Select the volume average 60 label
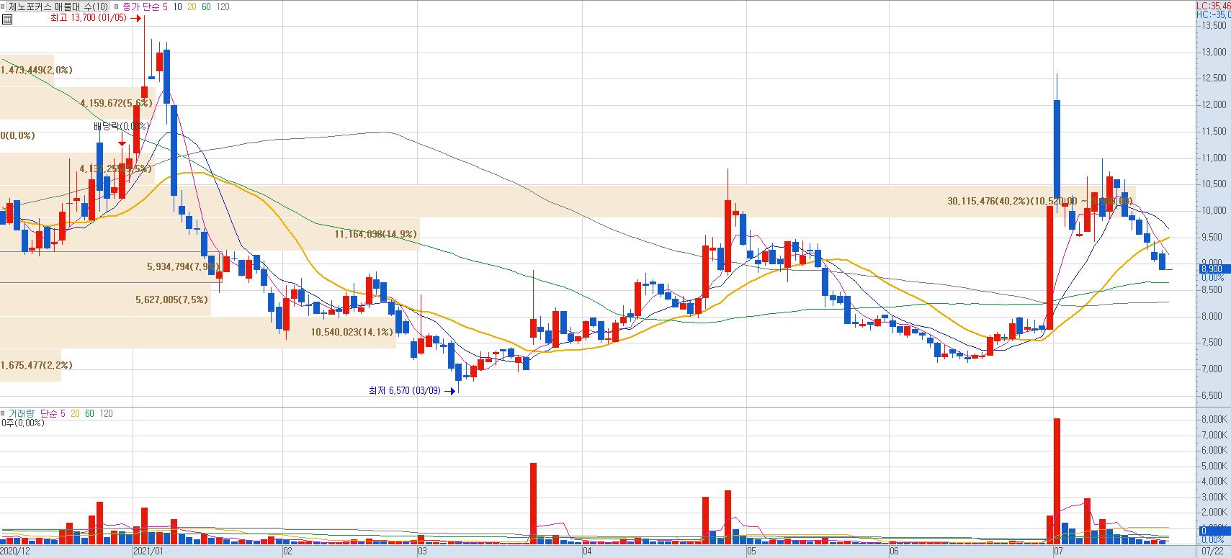 pyautogui.click(x=89, y=413)
